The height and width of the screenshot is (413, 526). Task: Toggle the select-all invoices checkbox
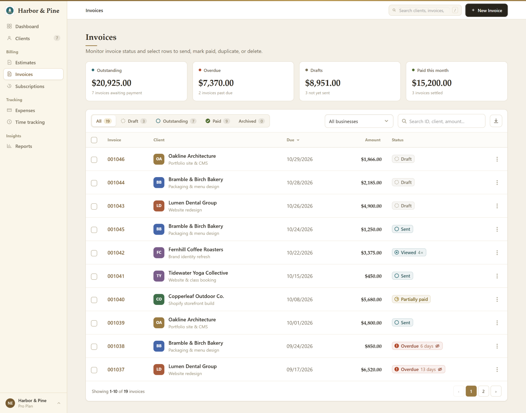point(94,140)
